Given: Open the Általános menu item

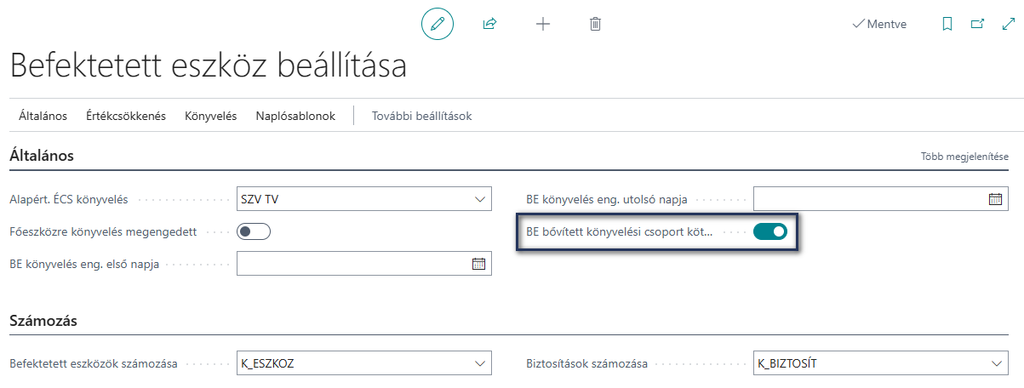Looking at the screenshot, I should [x=43, y=116].
